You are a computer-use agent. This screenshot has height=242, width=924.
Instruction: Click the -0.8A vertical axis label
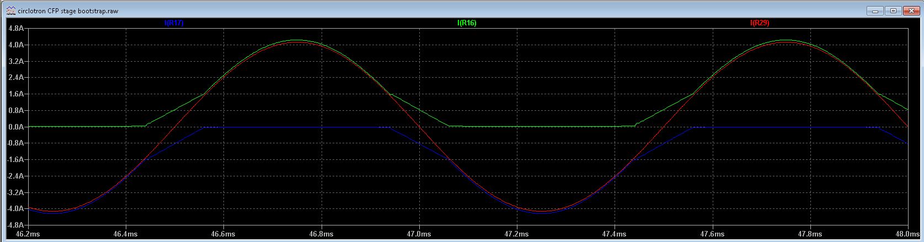point(15,143)
